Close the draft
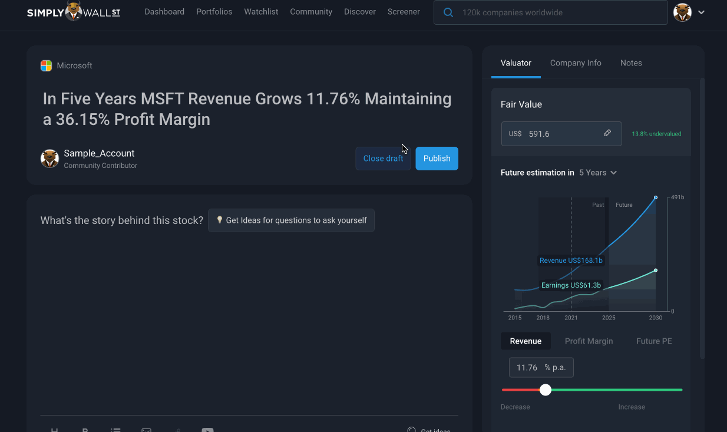727x432 pixels. (383, 159)
